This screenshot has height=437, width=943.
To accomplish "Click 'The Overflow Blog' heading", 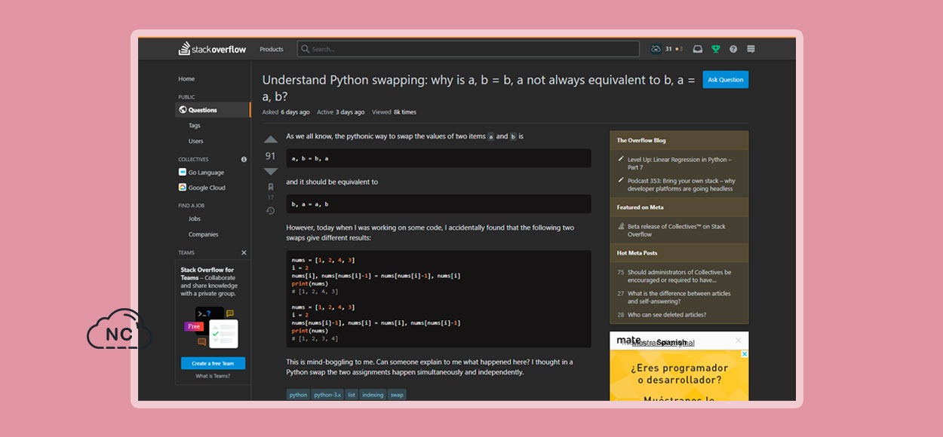I will [x=641, y=140].
